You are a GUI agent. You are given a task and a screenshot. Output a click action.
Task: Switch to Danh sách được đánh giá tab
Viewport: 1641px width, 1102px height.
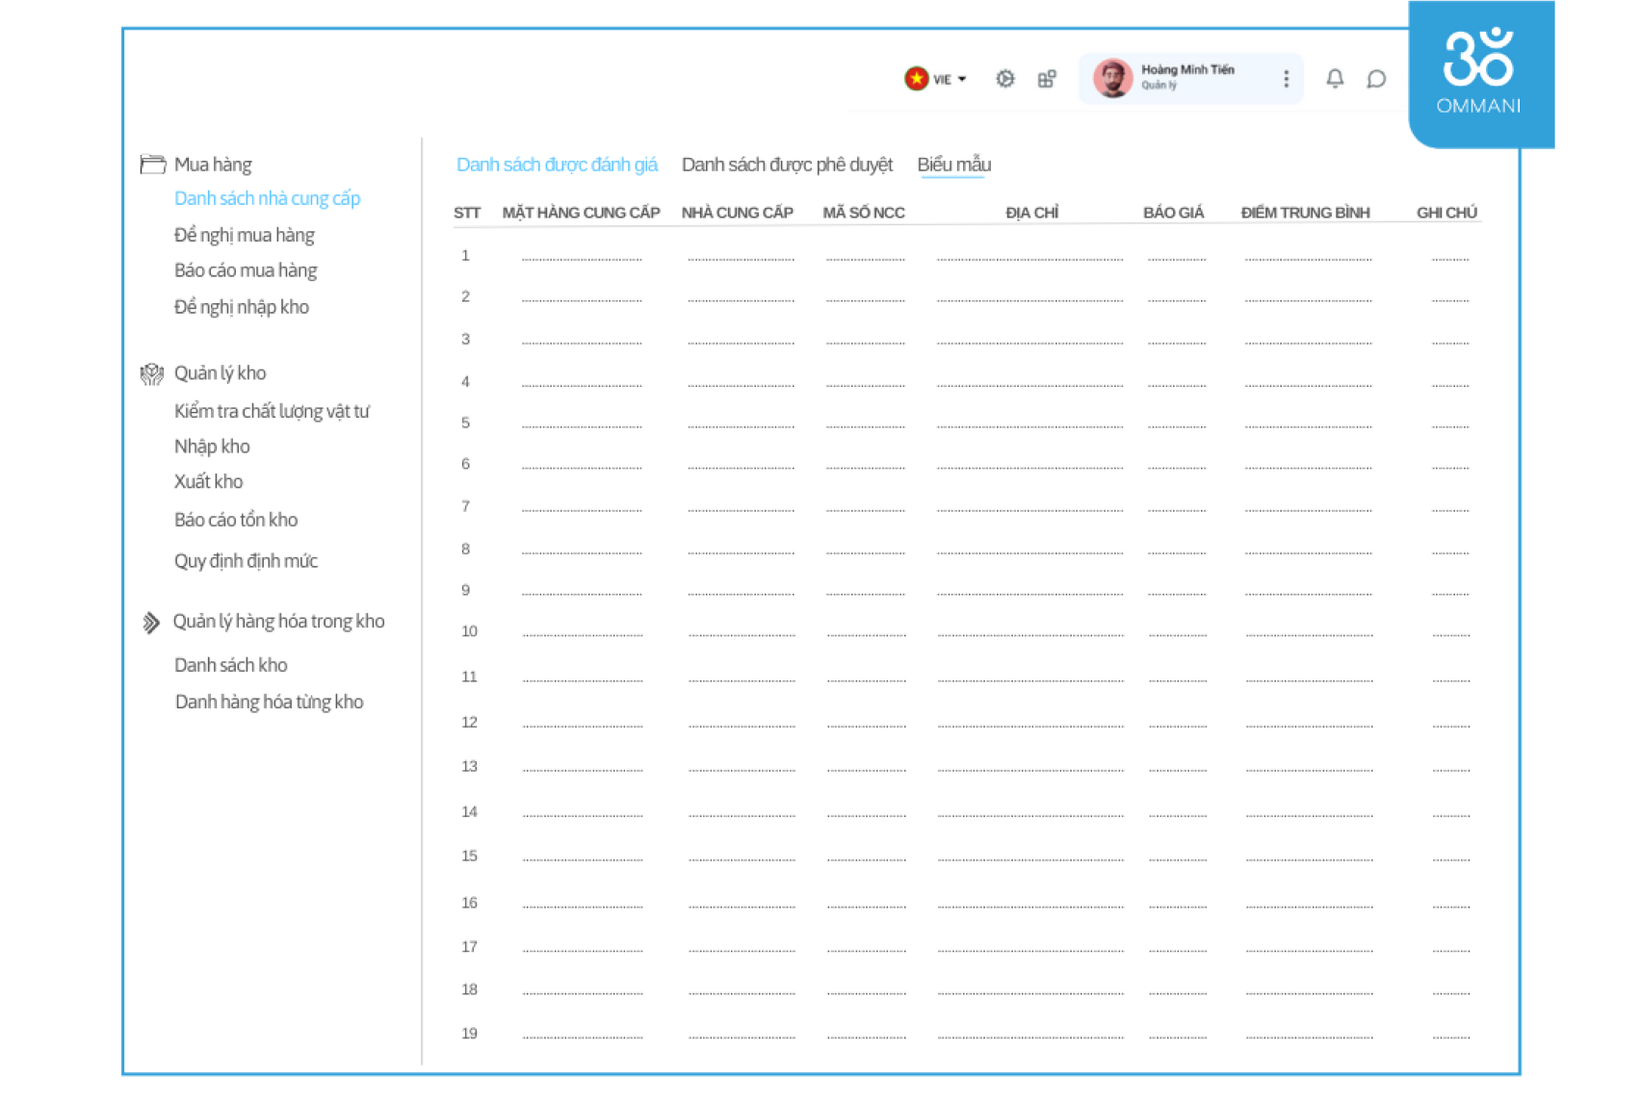(x=557, y=165)
